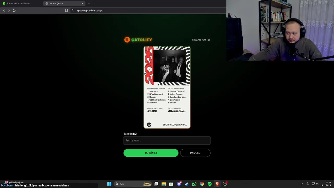Open network settings tray icon
The image size is (334, 188).
click(313, 184)
